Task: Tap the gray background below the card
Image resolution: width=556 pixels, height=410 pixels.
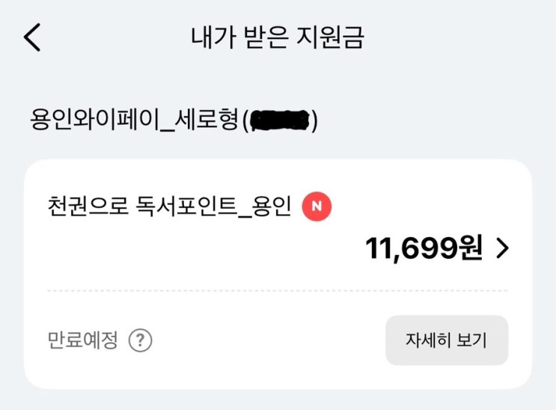Action: [278, 400]
